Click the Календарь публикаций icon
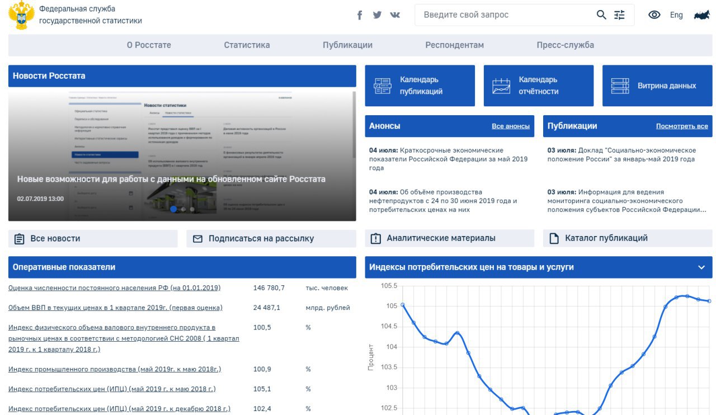 coord(383,86)
